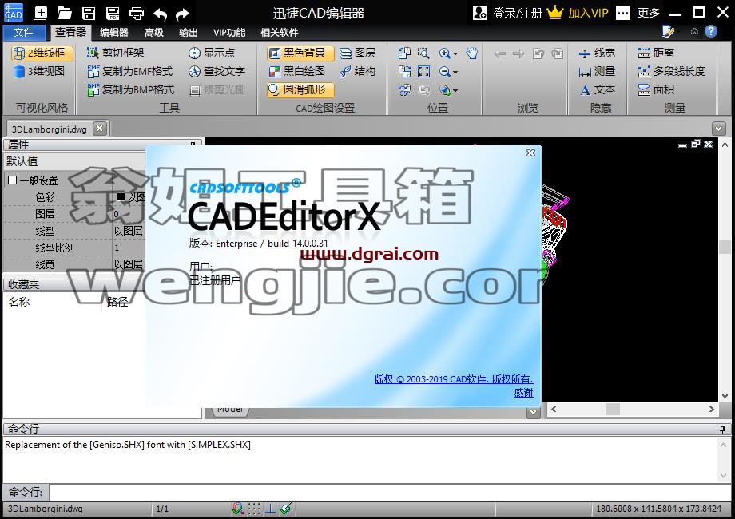Open the document tabs list dropdown arrow
The height and width of the screenshot is (519, 735).
tap(718, 129)
